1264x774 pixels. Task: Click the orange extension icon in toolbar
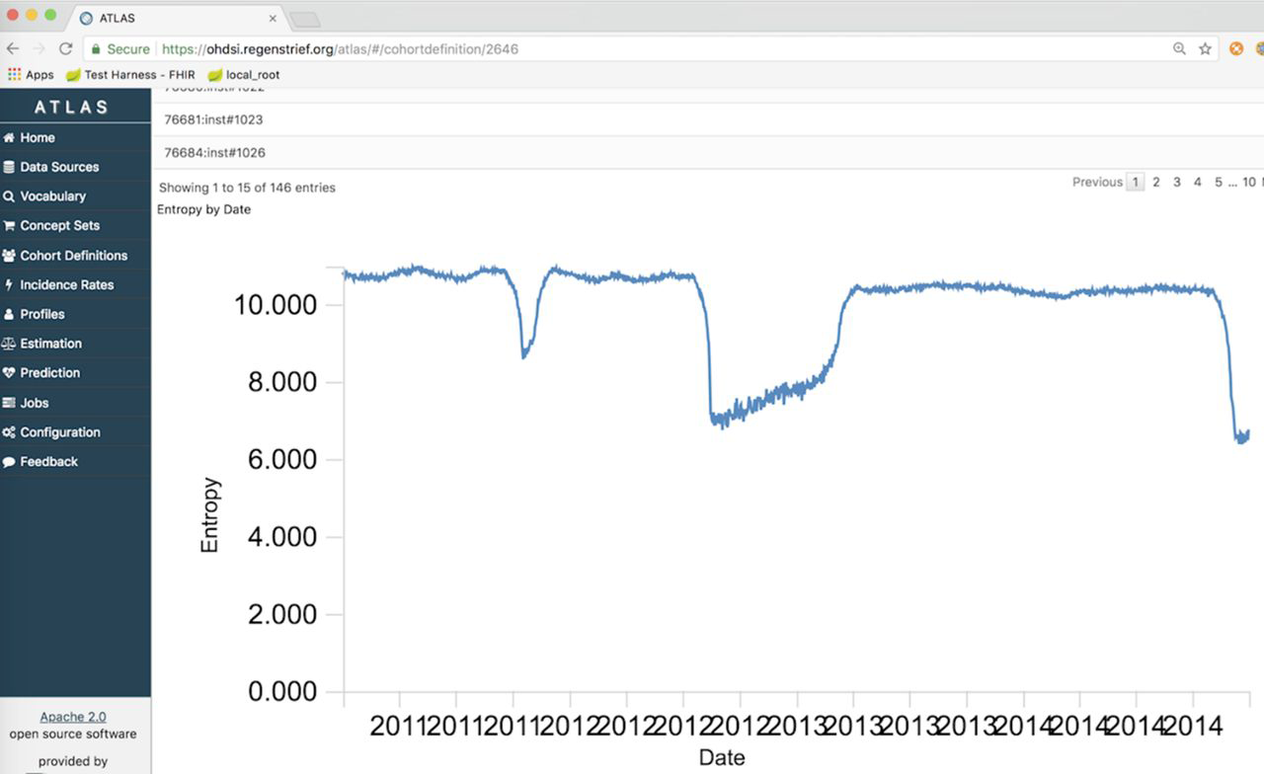[x=1236, y=48]
